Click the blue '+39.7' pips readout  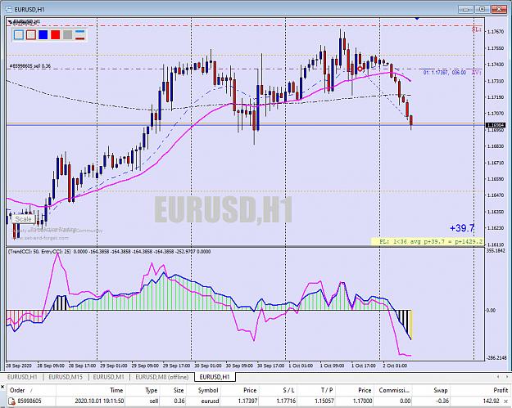[x=462, y=228]
